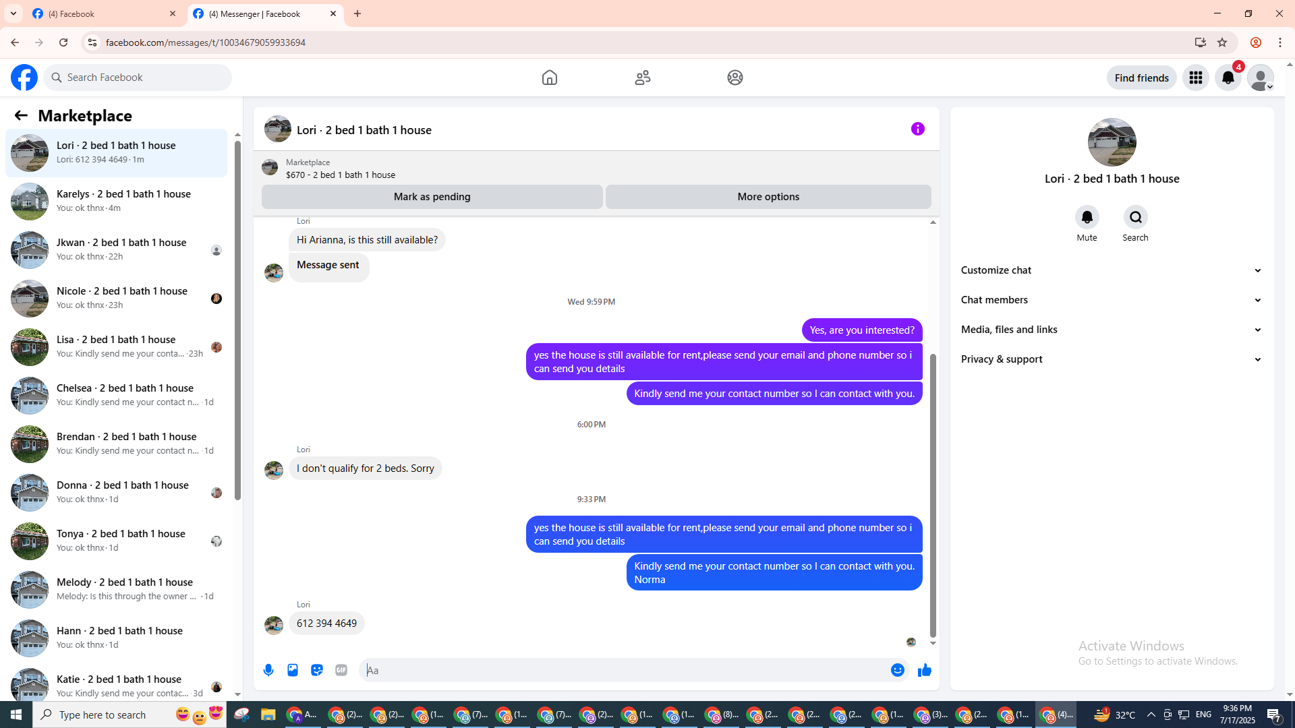Open the Friends icon in top navigation

tap(643, 78)
